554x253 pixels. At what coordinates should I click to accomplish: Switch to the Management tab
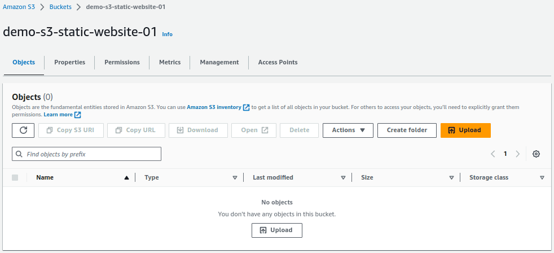pyautogui.click(x=219, y=62)
